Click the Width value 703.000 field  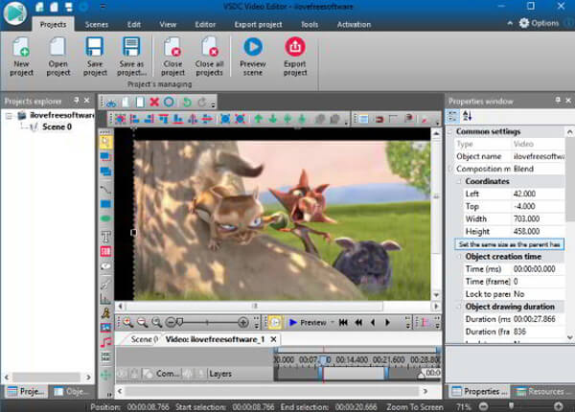click(539, 218)
